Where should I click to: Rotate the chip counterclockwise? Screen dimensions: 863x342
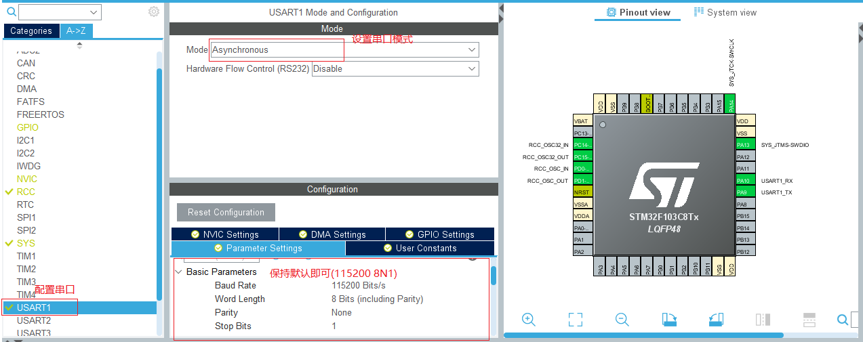point(716,320)
